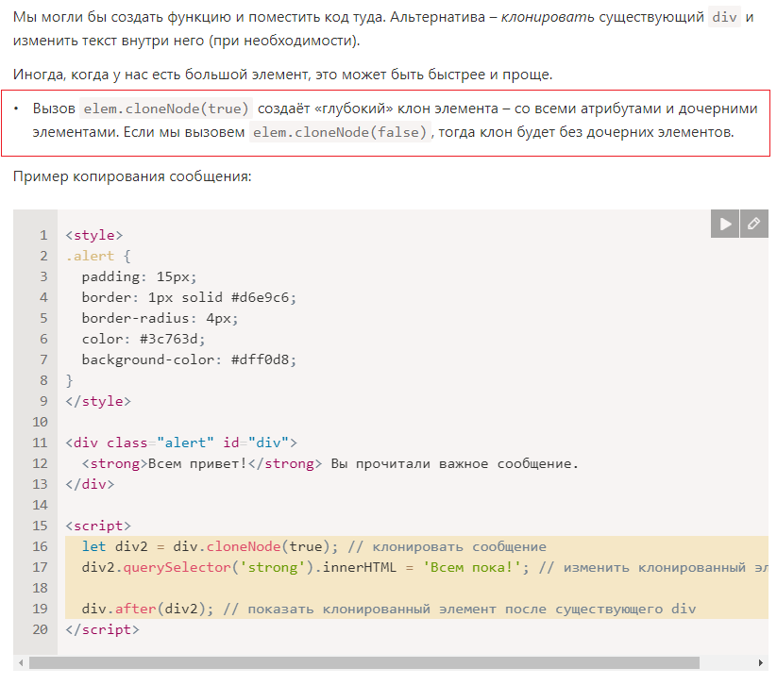Click inline code elem.cloneNode(true)
This screenshot has width=777, height=685.
tap(166, 109)
